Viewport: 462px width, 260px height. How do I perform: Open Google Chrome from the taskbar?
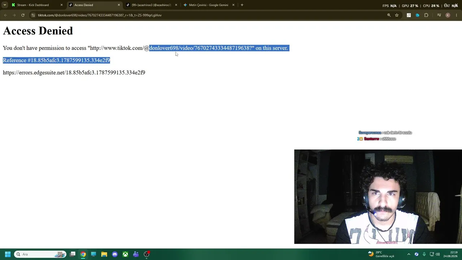(x=83, y=254)
